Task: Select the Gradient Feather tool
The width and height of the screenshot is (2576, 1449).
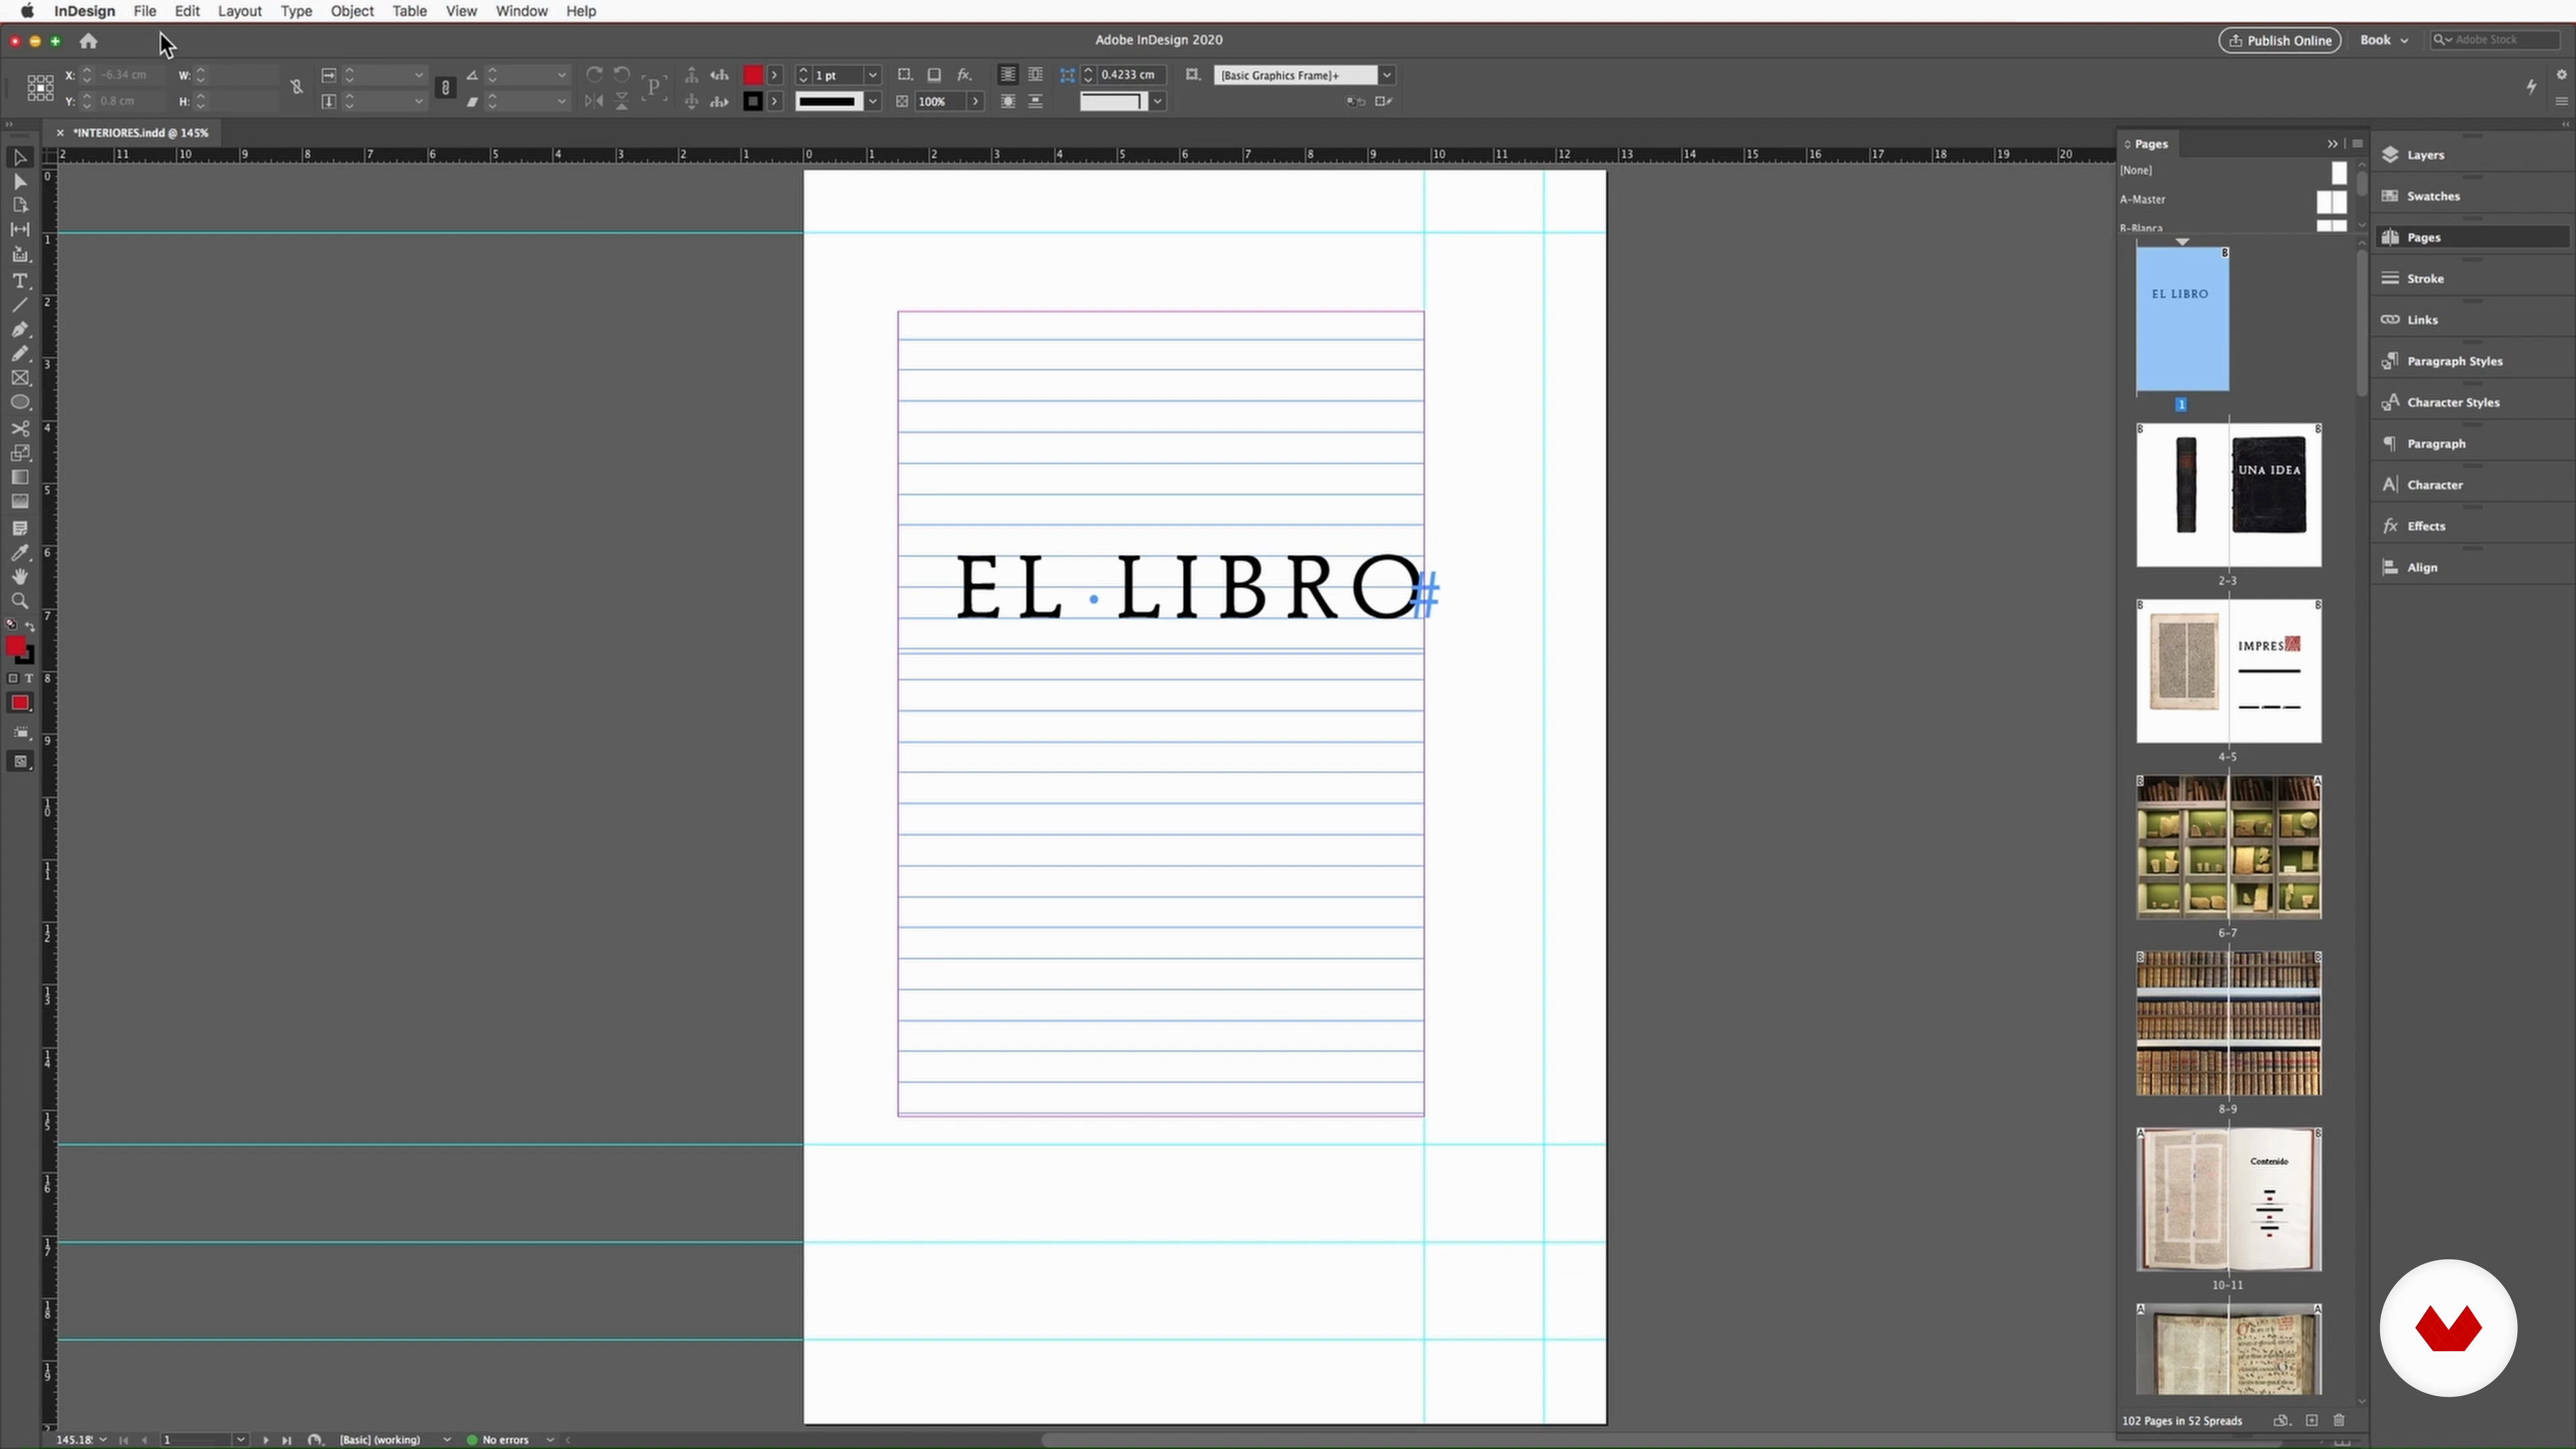Action: click(19, 501)
